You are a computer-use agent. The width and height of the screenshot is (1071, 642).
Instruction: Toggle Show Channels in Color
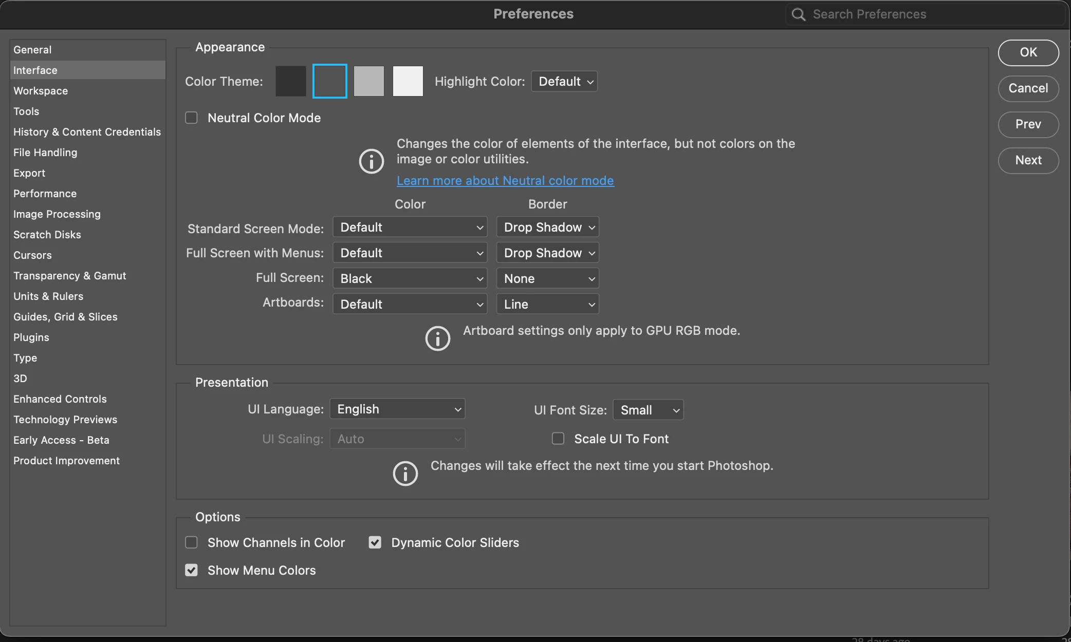[191, 543]
